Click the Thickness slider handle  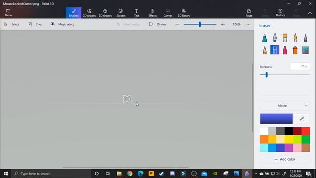267,75
